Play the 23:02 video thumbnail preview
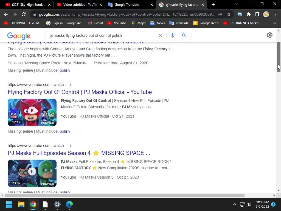Viewport: 281px width, 211px height. click(x=32, y=173)
